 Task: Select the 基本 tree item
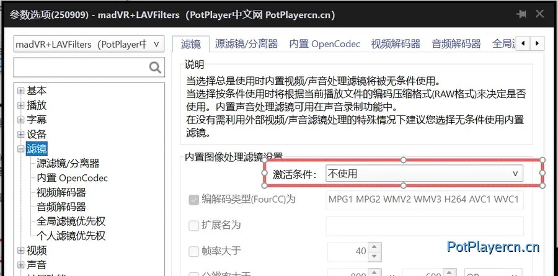(x=37, y=91)
